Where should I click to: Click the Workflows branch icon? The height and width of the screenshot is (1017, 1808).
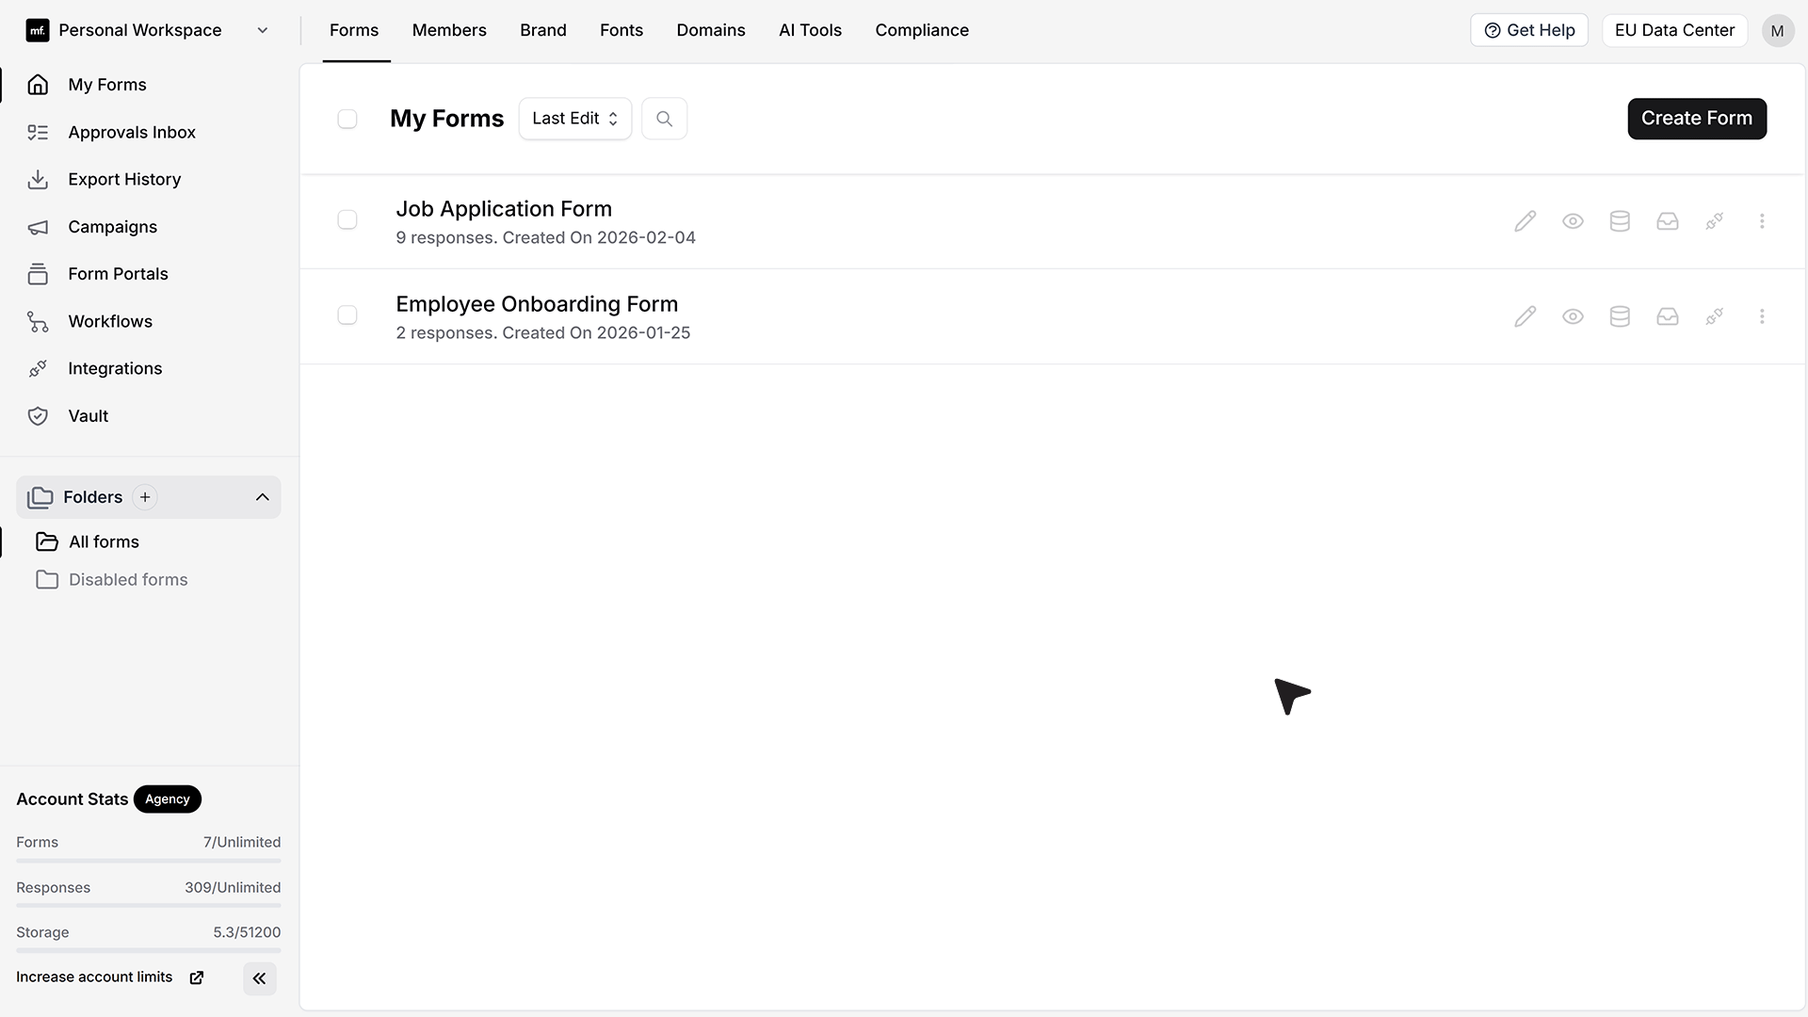point(38,321)
